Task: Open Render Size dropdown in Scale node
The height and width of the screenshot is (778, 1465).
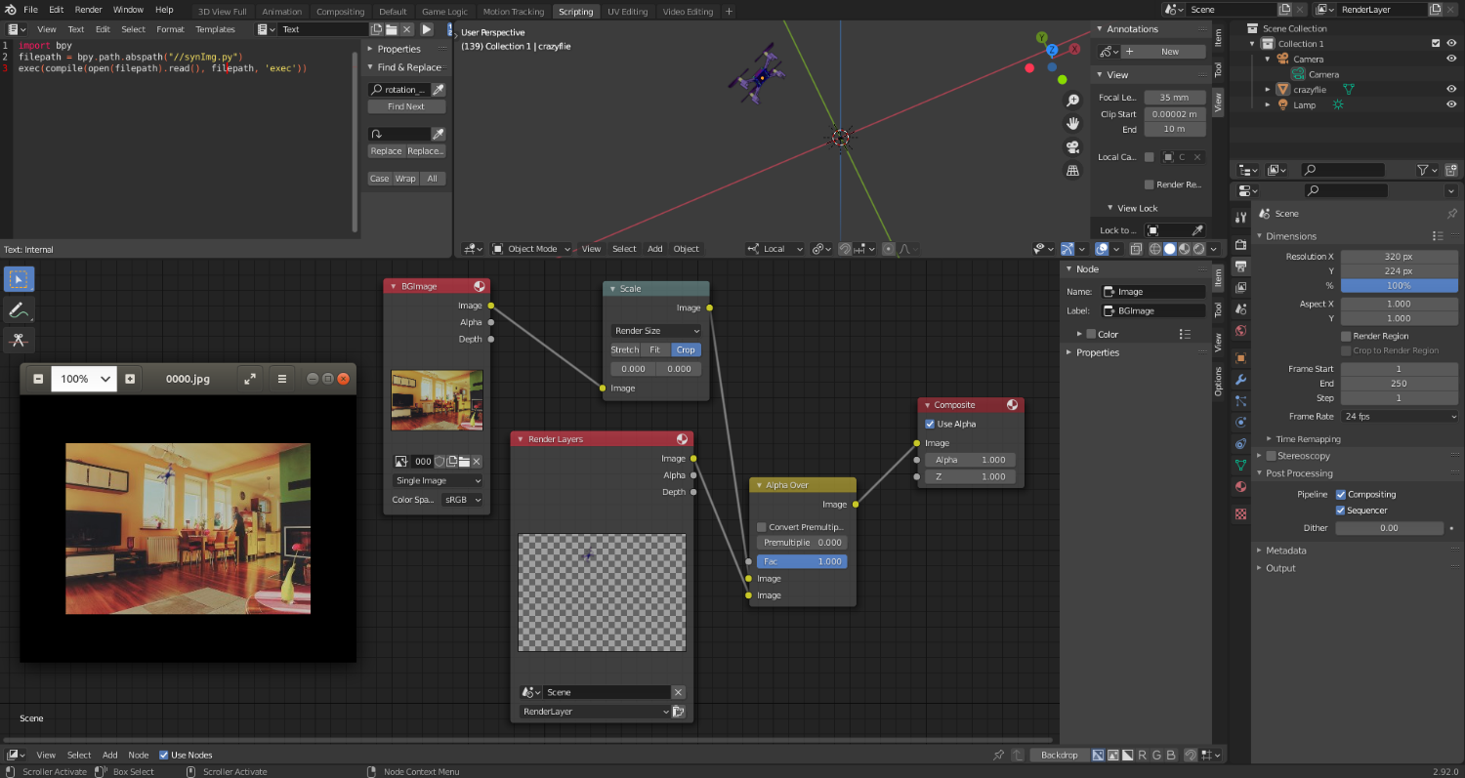Action: pos(656,331)
